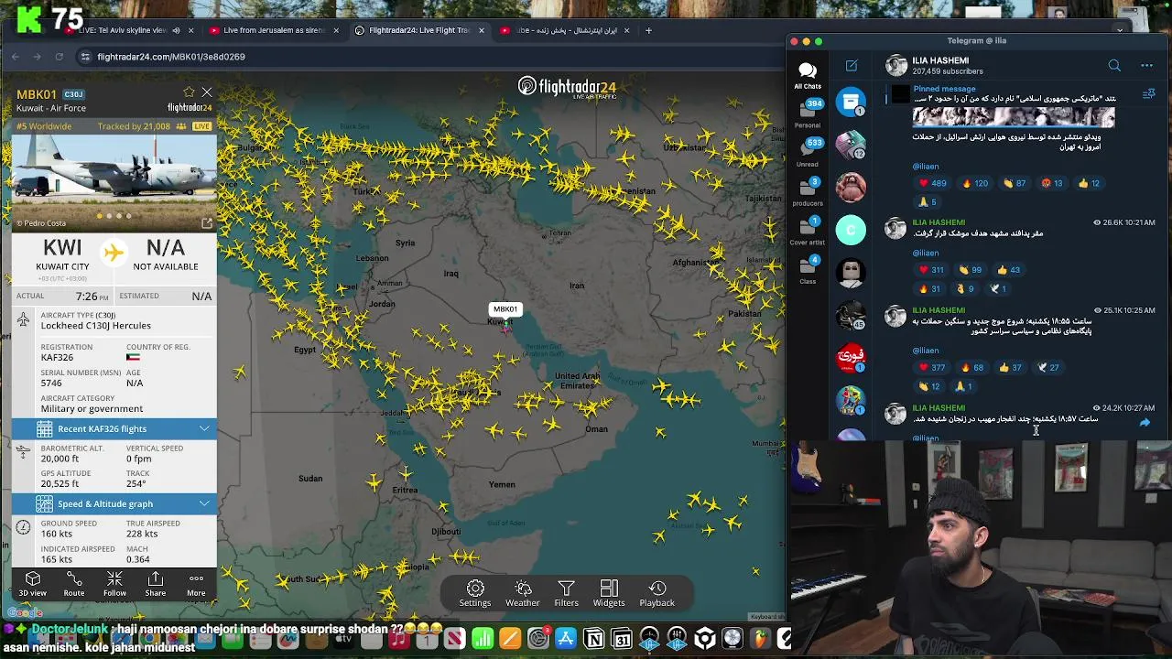Open the 3D view of flight MBK01
The image size is (1172, 659).
pos(33,584)
